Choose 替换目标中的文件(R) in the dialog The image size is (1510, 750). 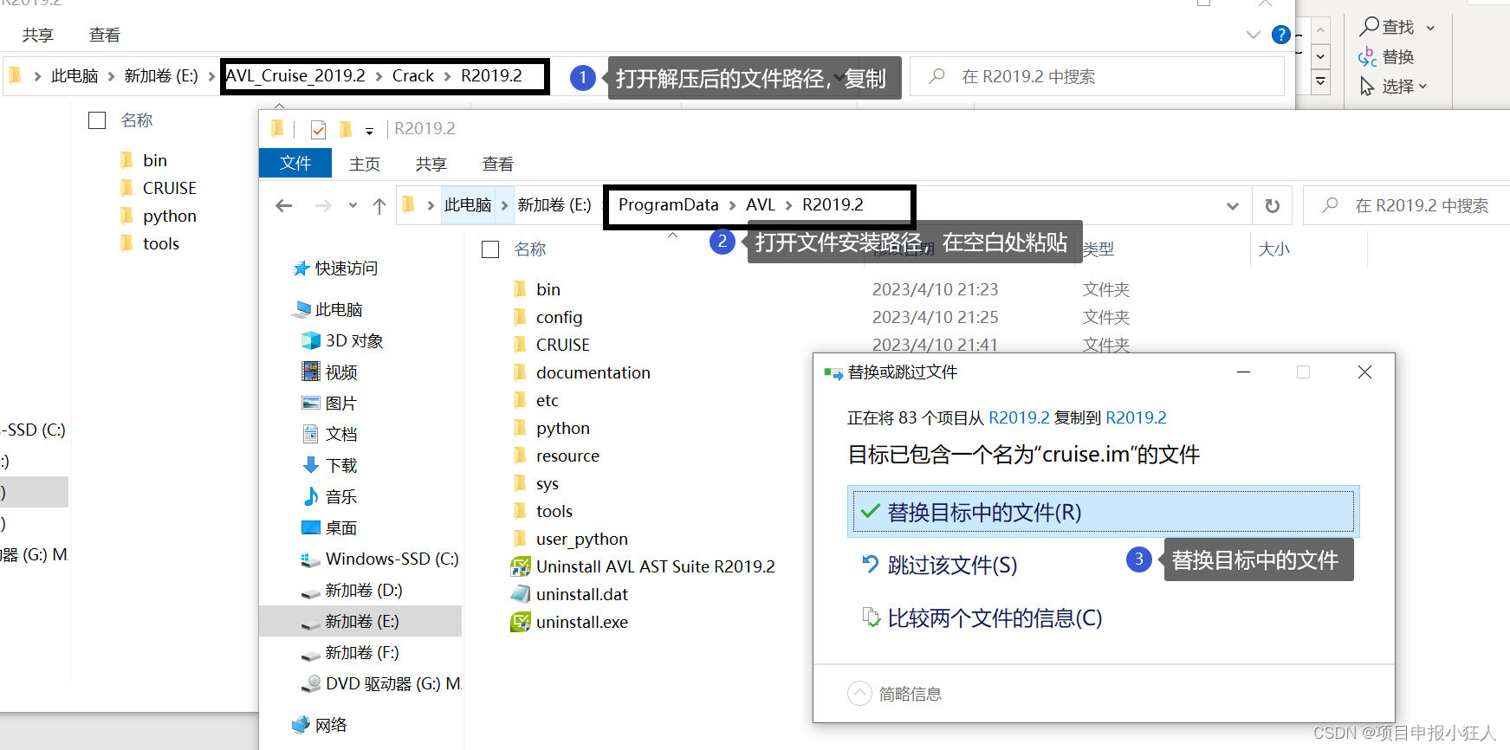coord(1103,512)
